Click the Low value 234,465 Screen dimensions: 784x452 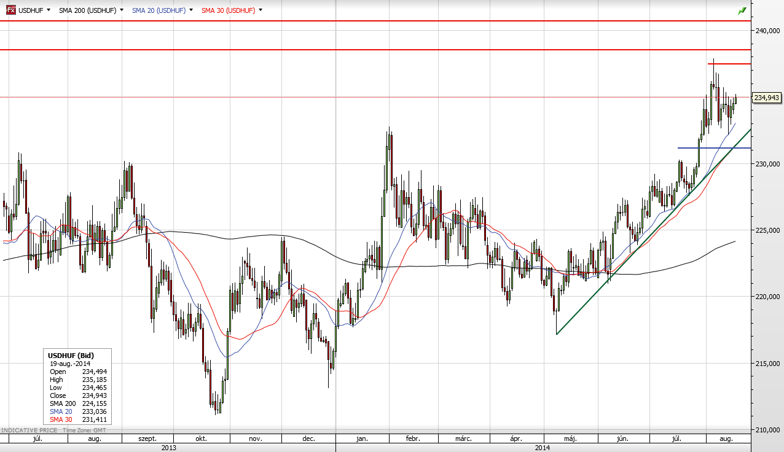[x=95, y=388]
